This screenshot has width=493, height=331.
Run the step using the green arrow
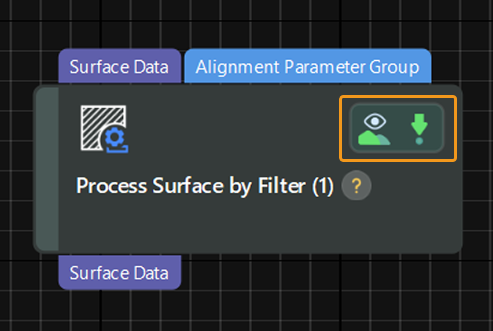(419, 128)
